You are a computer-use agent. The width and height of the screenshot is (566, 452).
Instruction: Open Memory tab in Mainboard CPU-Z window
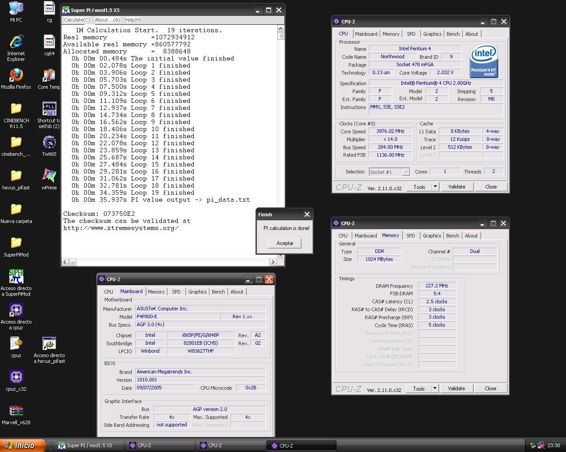156,292
